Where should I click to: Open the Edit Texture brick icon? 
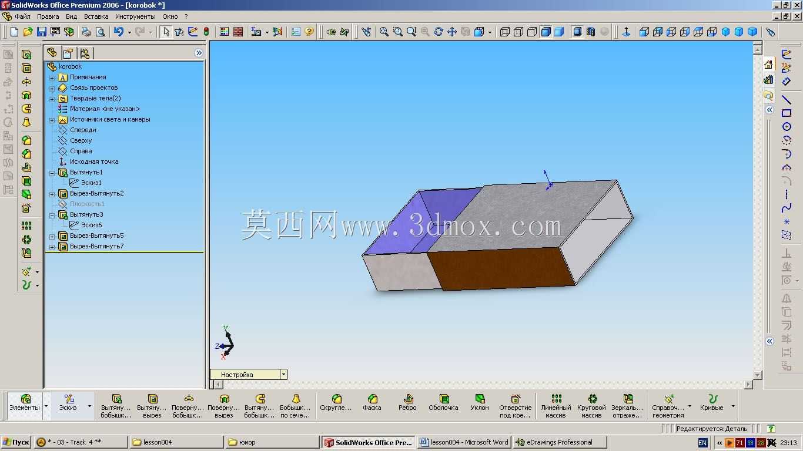pyautogui.click(x=238, y=32)
